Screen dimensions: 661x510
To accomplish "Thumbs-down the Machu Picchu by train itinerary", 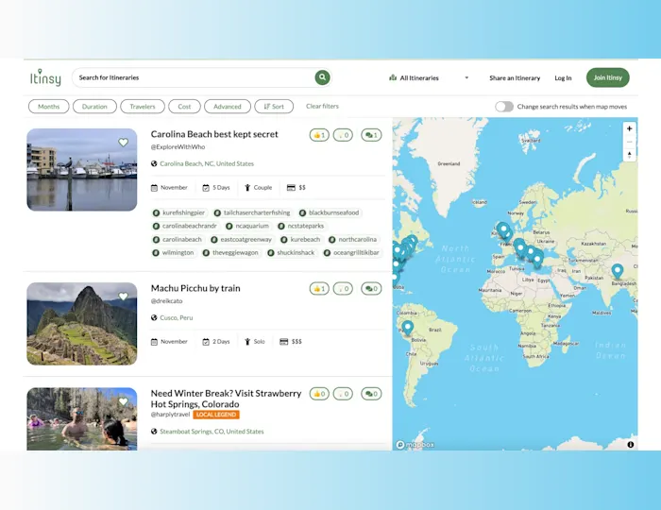I will (343, 289).
